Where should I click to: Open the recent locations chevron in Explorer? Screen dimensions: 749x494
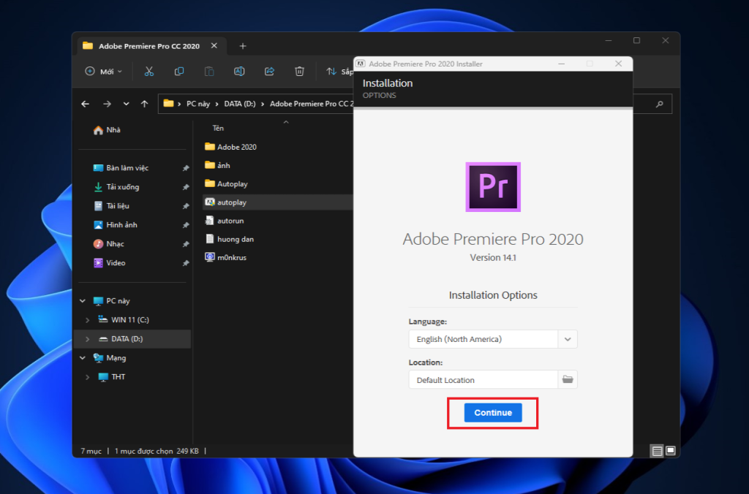126,104
